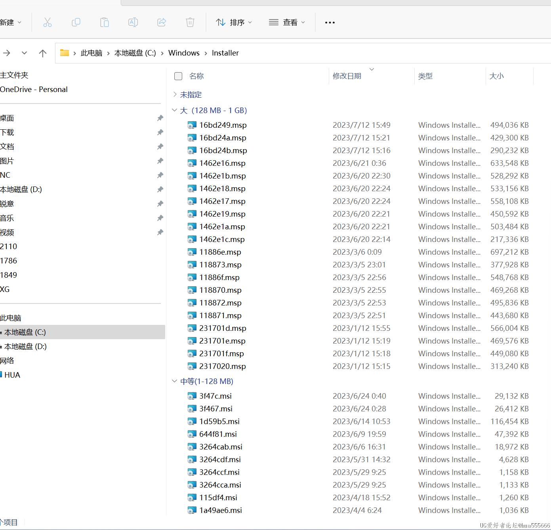This screenshot has width=551, height=530.
Task: Sort by 类型 column header
Action: [425, 76]
